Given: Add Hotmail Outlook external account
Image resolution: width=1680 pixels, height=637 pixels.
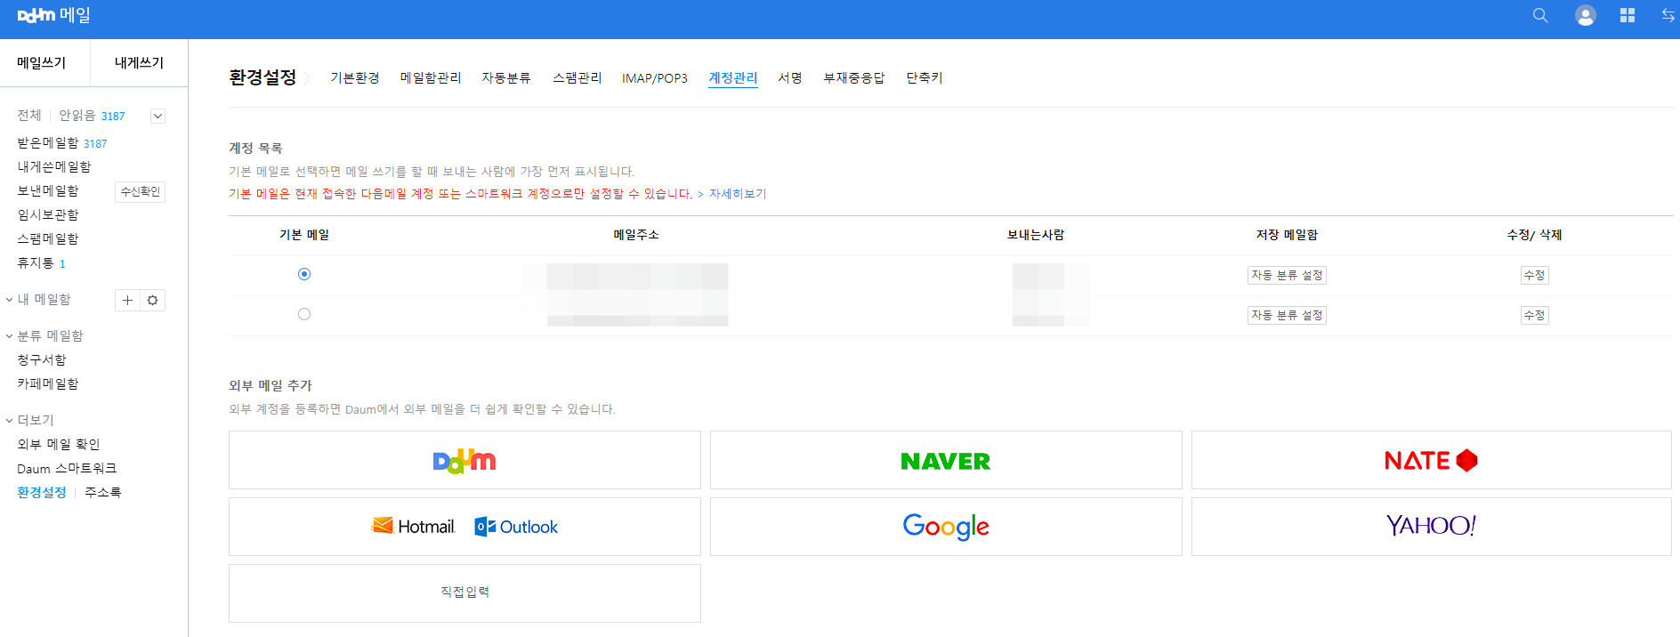Looking at the screenshot, I should [464, 527].
